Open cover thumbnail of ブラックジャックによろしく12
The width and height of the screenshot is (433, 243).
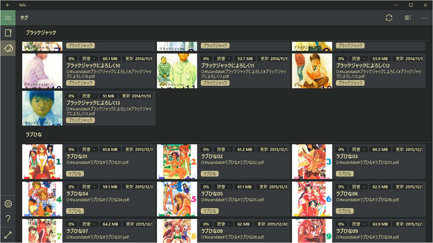pyautogui.click(x=312, y=71)
